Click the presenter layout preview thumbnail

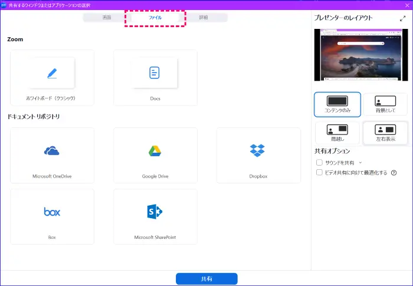pyautogui.click(x=360, y=54)
